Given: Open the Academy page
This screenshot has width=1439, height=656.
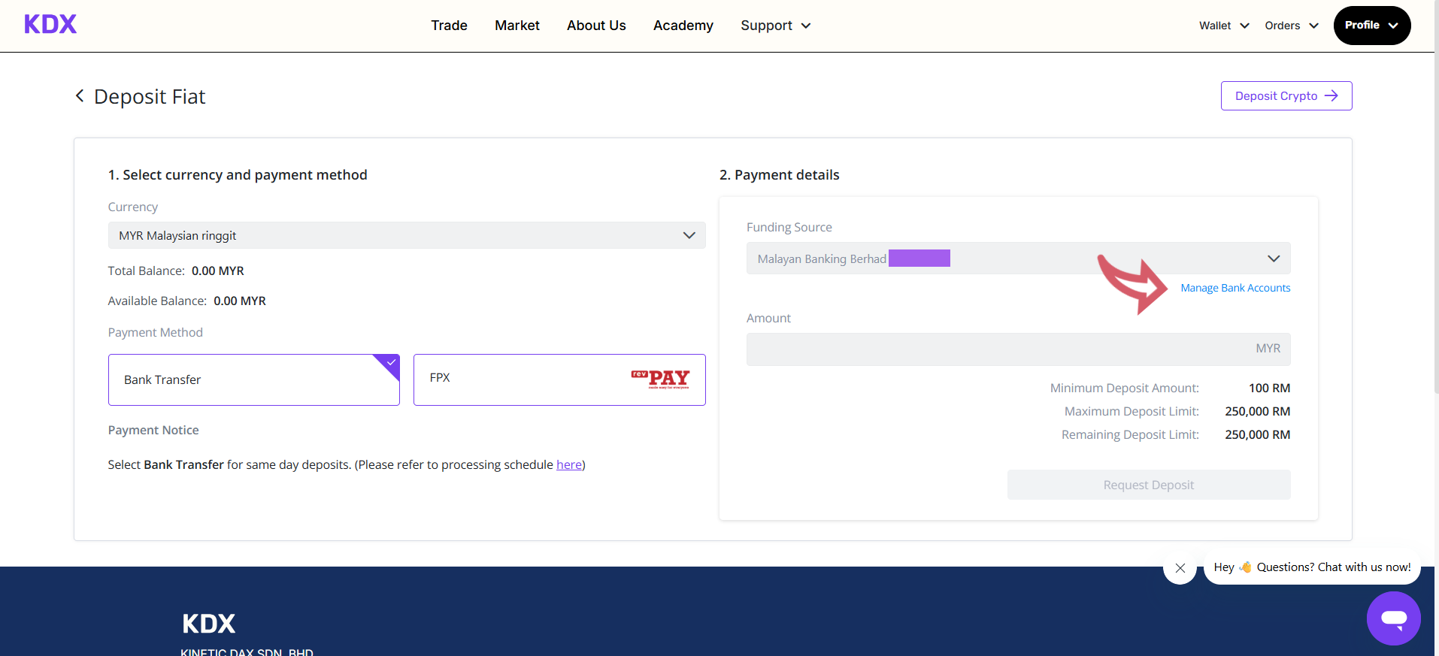Looking at the screenshot, I should [x=683, y=26].
